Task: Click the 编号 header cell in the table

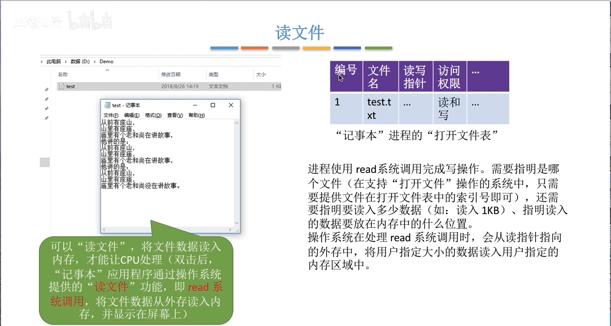Action: 346,76
